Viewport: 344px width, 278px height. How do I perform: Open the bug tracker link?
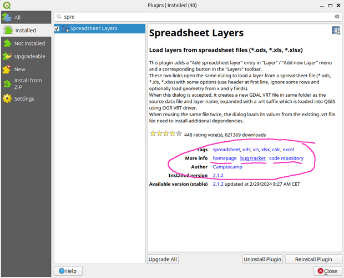point(253,158)
